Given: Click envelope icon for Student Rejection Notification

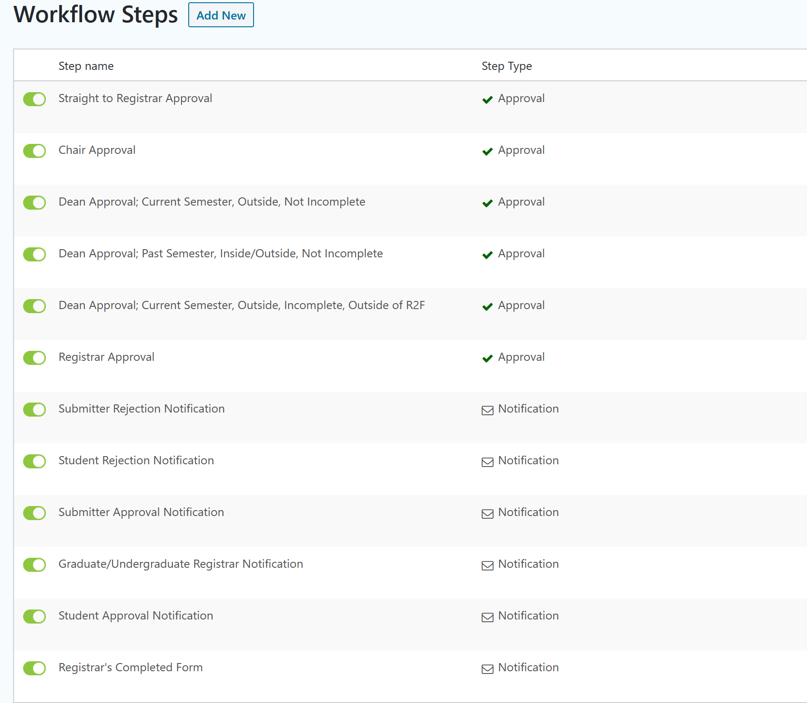Looking at the screenshot, I should [x=488, y=462].
